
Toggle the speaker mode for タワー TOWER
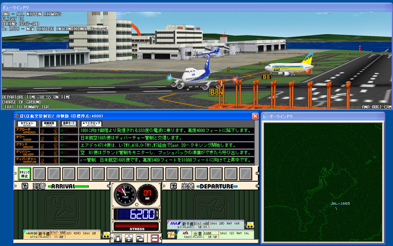[69, 138]
